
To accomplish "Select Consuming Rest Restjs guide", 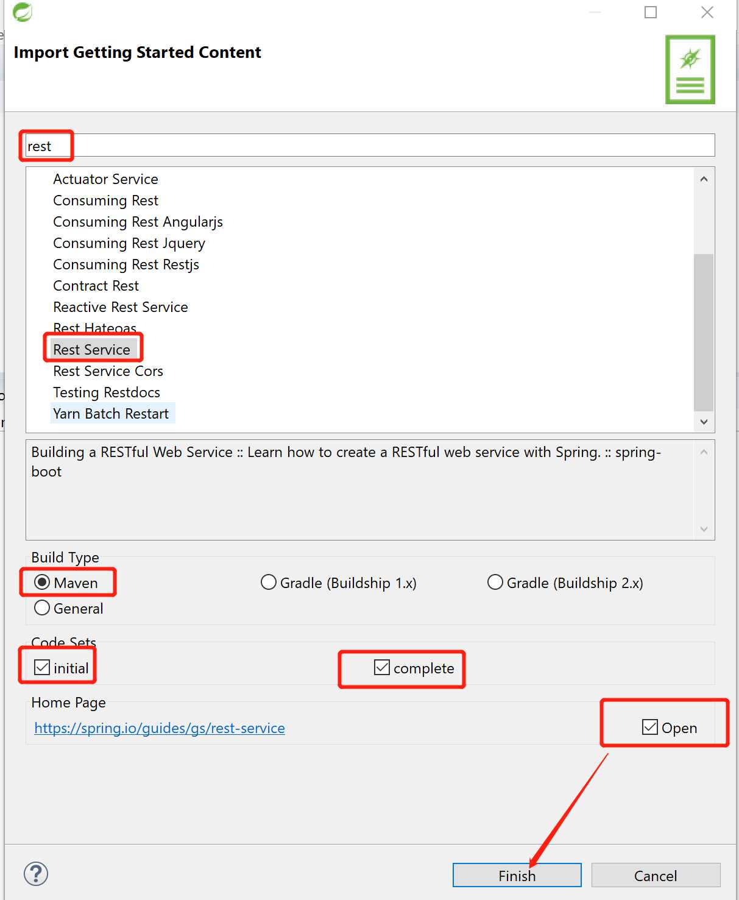I will pyautogui.click(x=126, y=264).
